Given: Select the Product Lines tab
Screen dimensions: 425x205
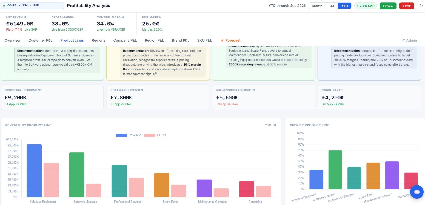Looking at the screenshot, I should point(72,40).
